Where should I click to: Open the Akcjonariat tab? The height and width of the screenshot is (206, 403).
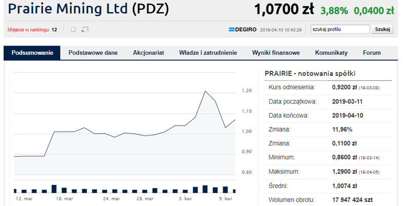(x=148, y=53)
